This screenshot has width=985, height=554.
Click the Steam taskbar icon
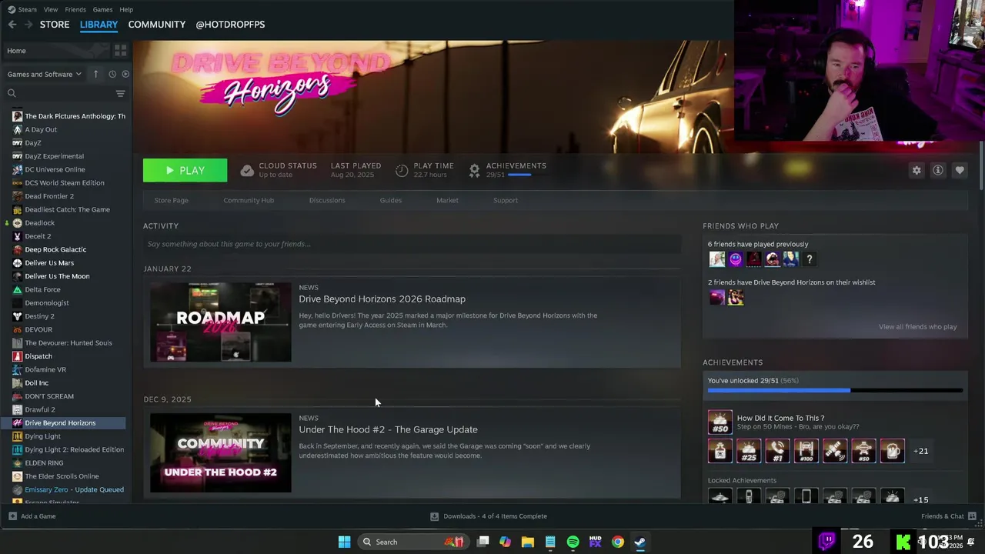click(639, 542)
